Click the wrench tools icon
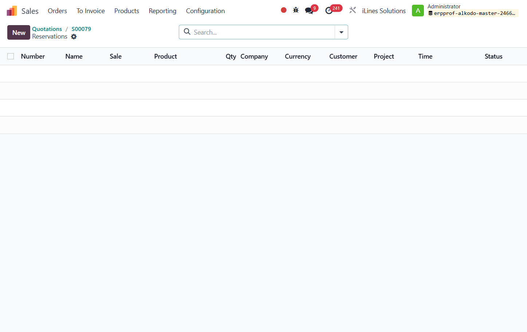 point(353,10)
